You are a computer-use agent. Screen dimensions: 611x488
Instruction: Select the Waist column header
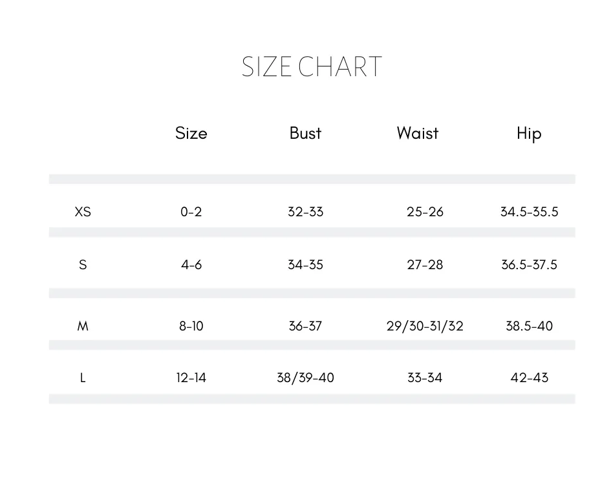(x=417, y=133)
